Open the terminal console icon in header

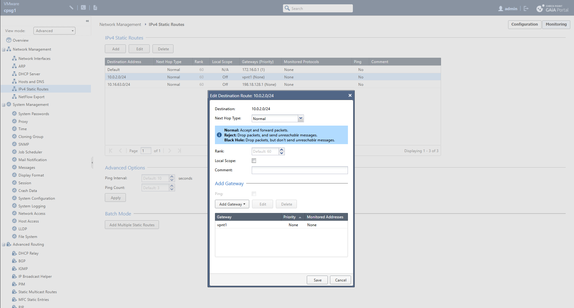[83, 7]
